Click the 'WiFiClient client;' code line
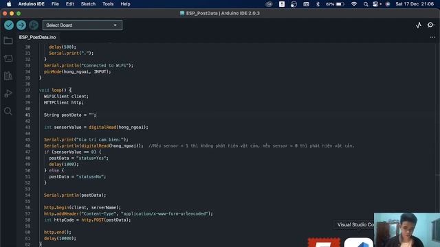Screen dimensions: 440x247 pyautogui.click(x=66, y=96)
